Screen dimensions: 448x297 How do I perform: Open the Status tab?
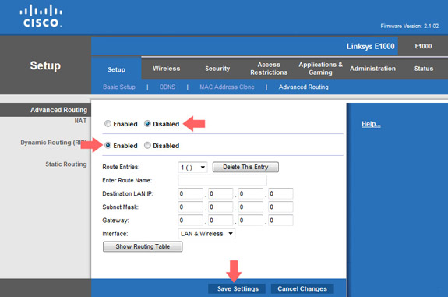tap(424, 69)
